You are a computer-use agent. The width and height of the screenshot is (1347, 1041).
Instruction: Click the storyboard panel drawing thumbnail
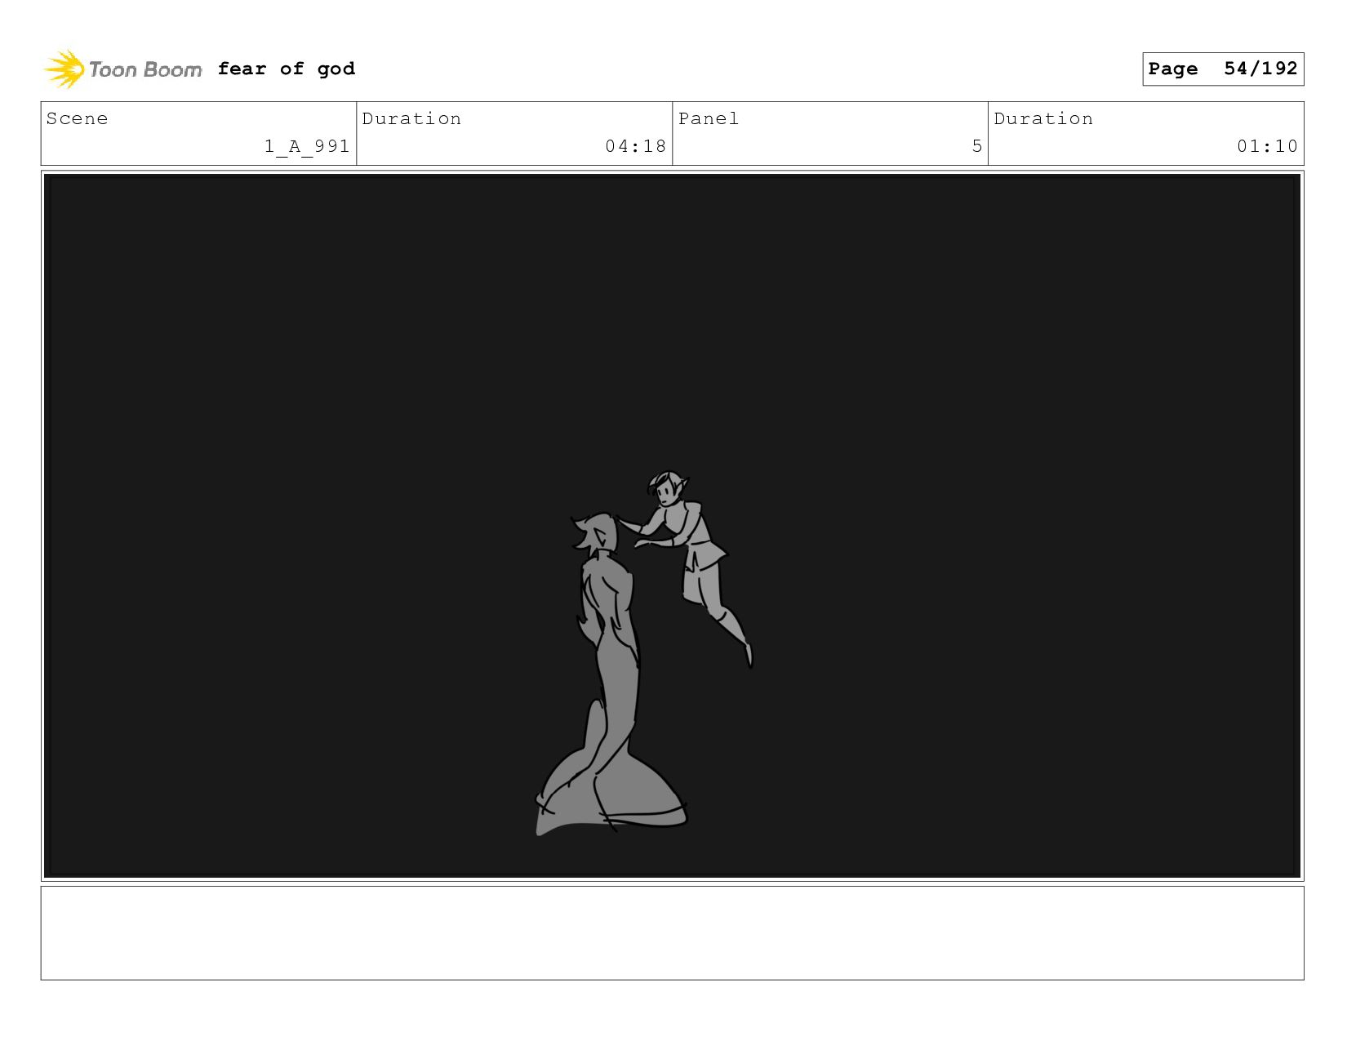click(x=672, y=526)
